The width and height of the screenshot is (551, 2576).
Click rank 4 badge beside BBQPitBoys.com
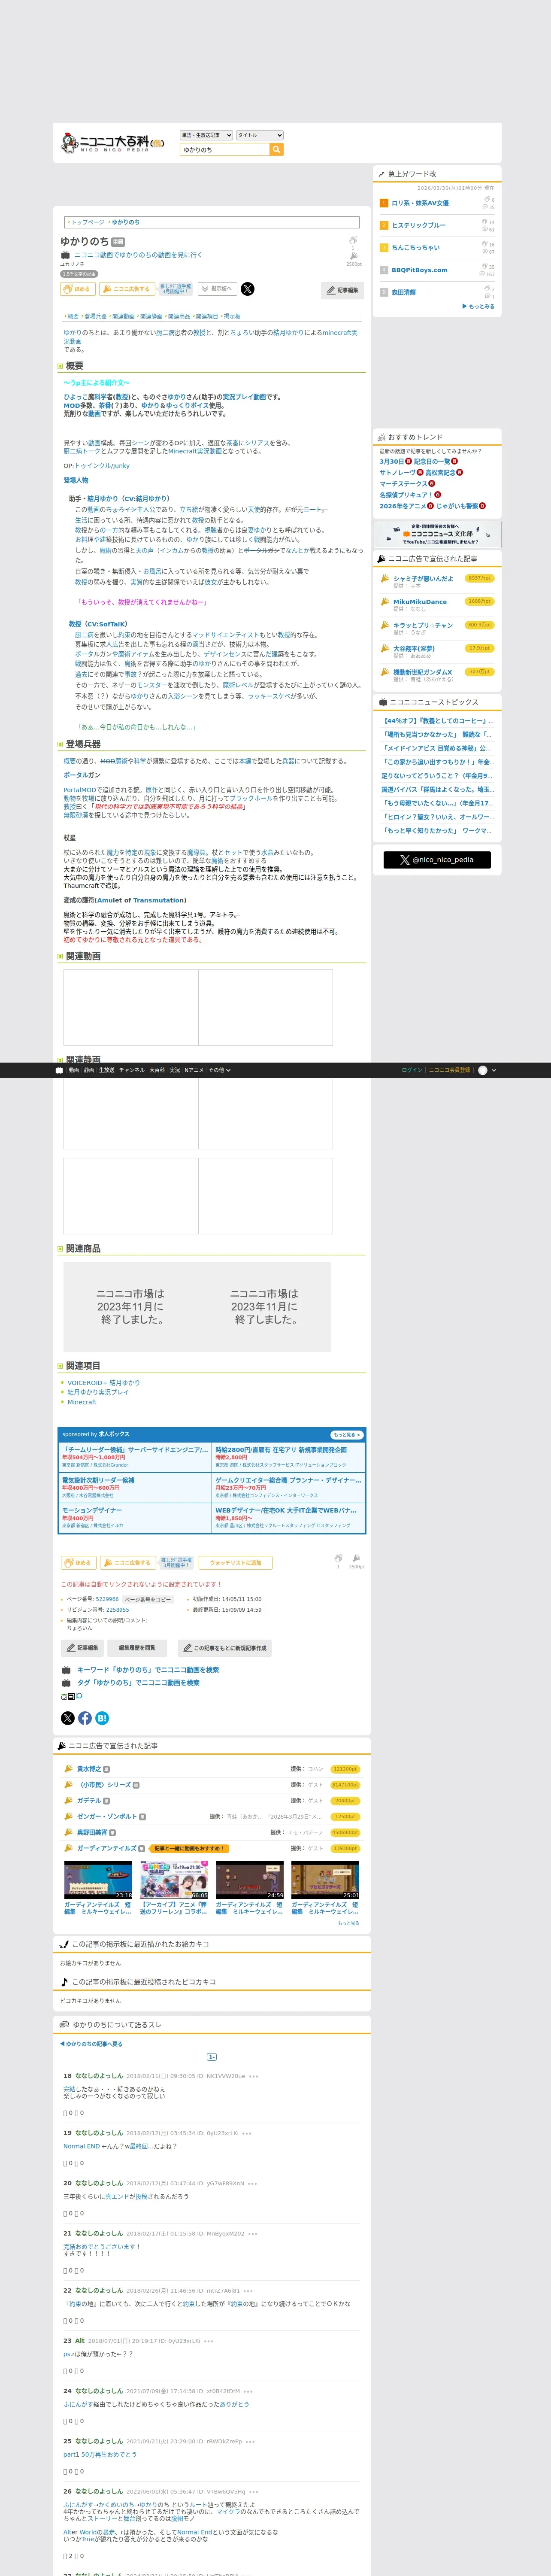coord(384,270)
